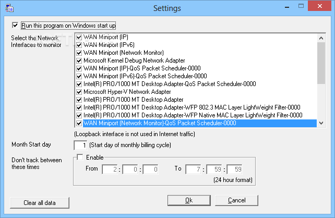Maximize the Settings window
335x218 pixels.
pyautogui.click(x=301, y=6)
